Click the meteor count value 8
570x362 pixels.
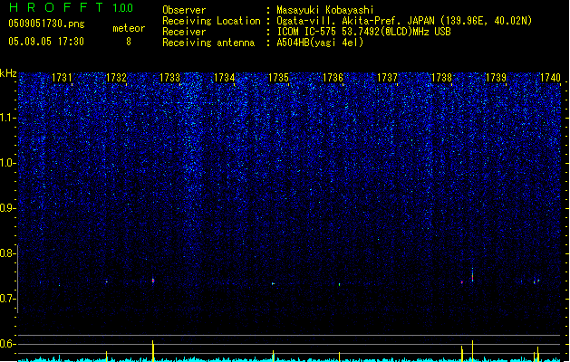[x=129, y=42]
